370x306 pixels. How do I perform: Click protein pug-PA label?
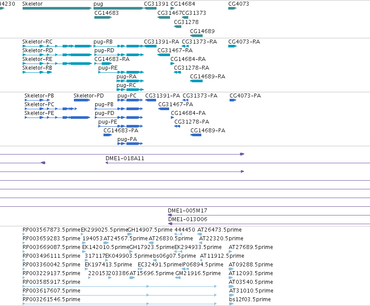[x=127, y=139]
